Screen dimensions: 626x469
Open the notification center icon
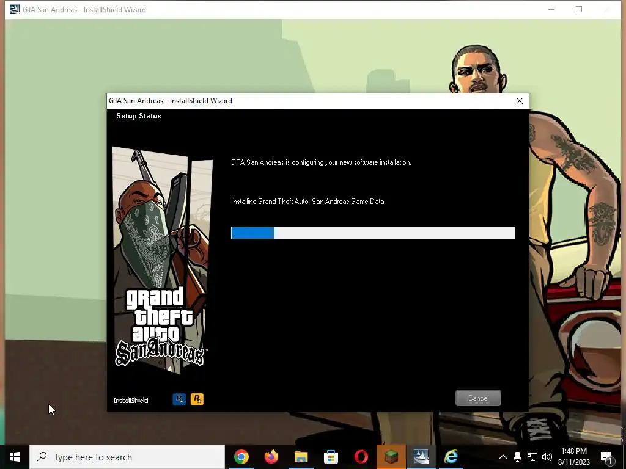606,457
